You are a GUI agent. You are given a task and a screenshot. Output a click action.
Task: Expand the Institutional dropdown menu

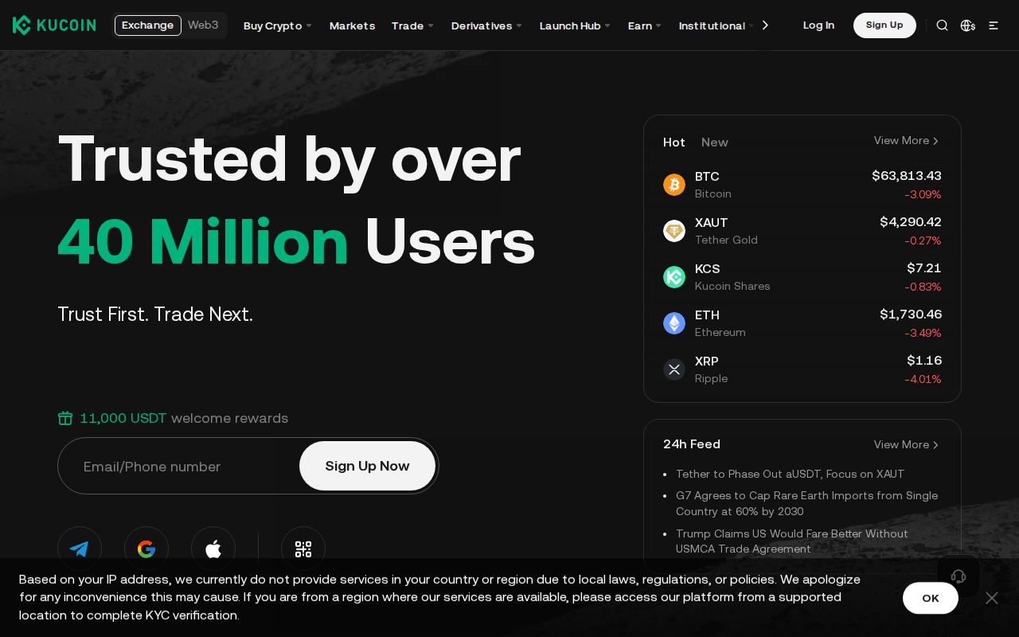[716, 25]
